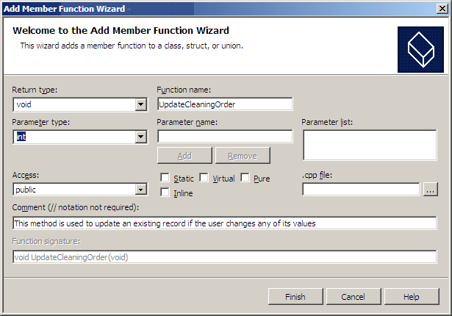Click the .cpp file browse ellipsis button
The width and height of the screenshot is (452, 316).
[x=431, y=190]
